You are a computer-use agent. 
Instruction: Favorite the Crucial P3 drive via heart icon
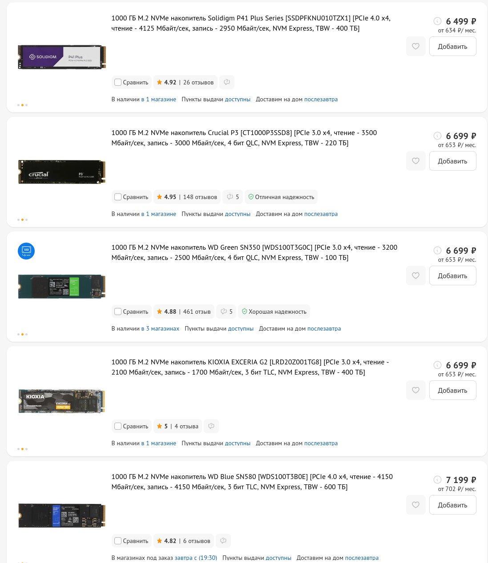(415, 161)
